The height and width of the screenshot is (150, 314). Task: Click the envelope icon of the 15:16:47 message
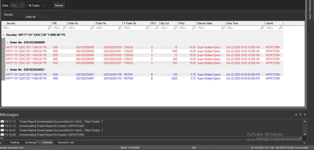(2, 130)
